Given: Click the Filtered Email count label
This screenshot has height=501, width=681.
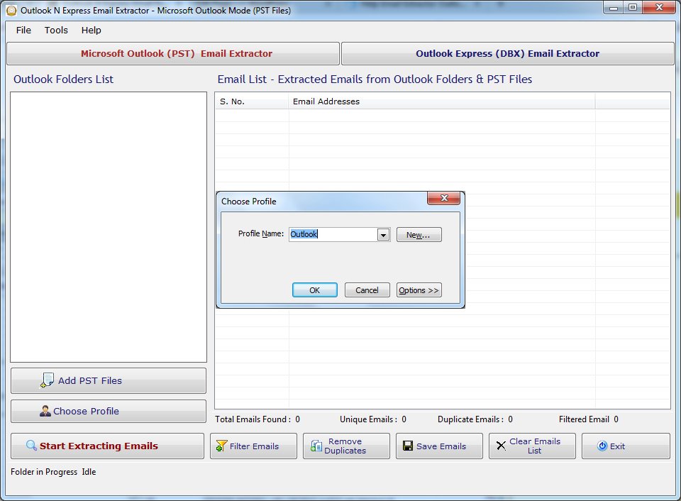Looking at the screenshot, I should click(x=589, y=419).
